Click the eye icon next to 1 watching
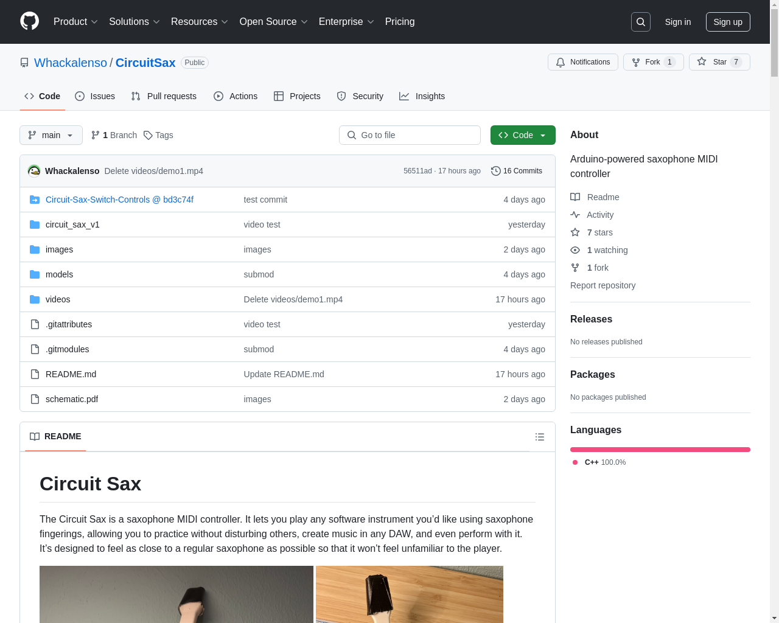 575,250
